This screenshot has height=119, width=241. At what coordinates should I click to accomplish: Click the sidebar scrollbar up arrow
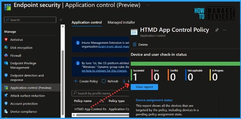(63, 26)
